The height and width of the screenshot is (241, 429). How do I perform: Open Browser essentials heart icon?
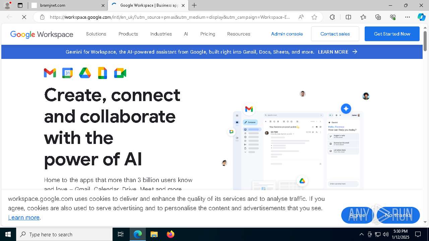coord(393,17)
